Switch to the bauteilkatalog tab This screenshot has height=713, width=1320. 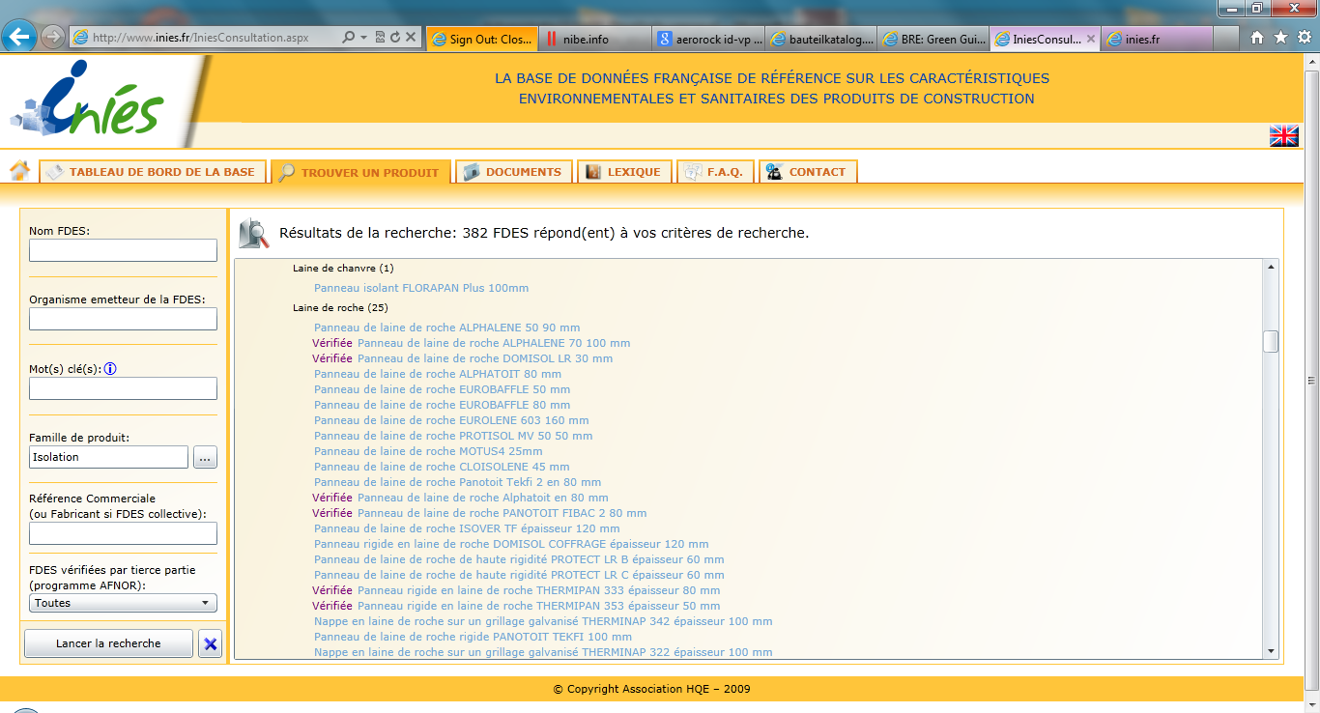[x=819, y=40]
